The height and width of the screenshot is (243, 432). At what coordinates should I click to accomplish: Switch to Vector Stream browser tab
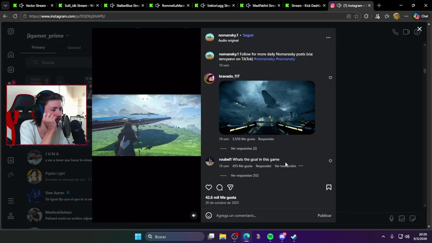click(x=33, y=5)
